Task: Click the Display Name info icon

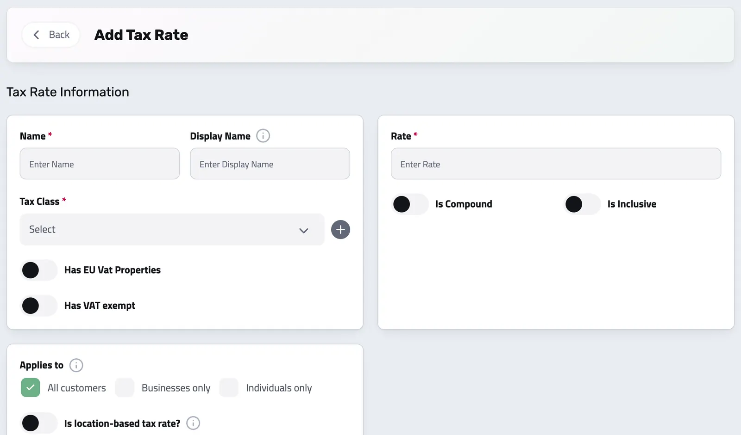Action: pos(263,136)
